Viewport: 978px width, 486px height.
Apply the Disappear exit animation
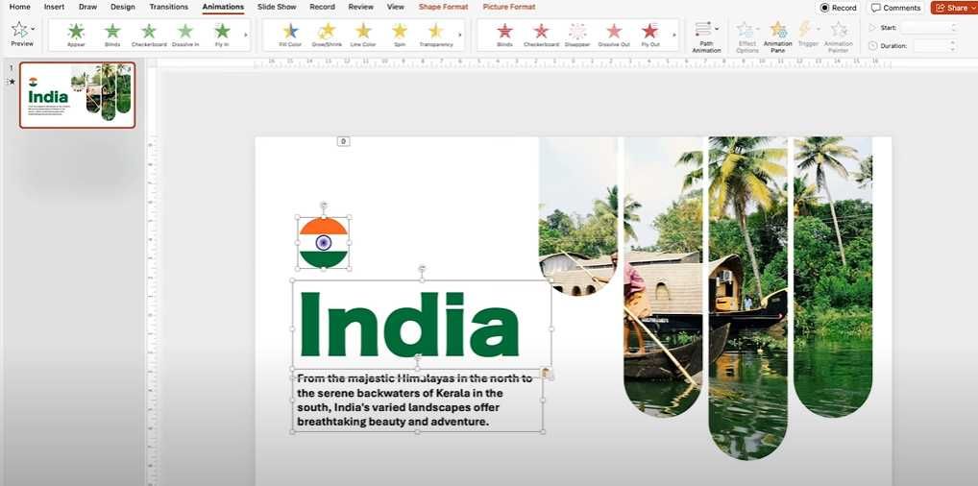[577, 35]
